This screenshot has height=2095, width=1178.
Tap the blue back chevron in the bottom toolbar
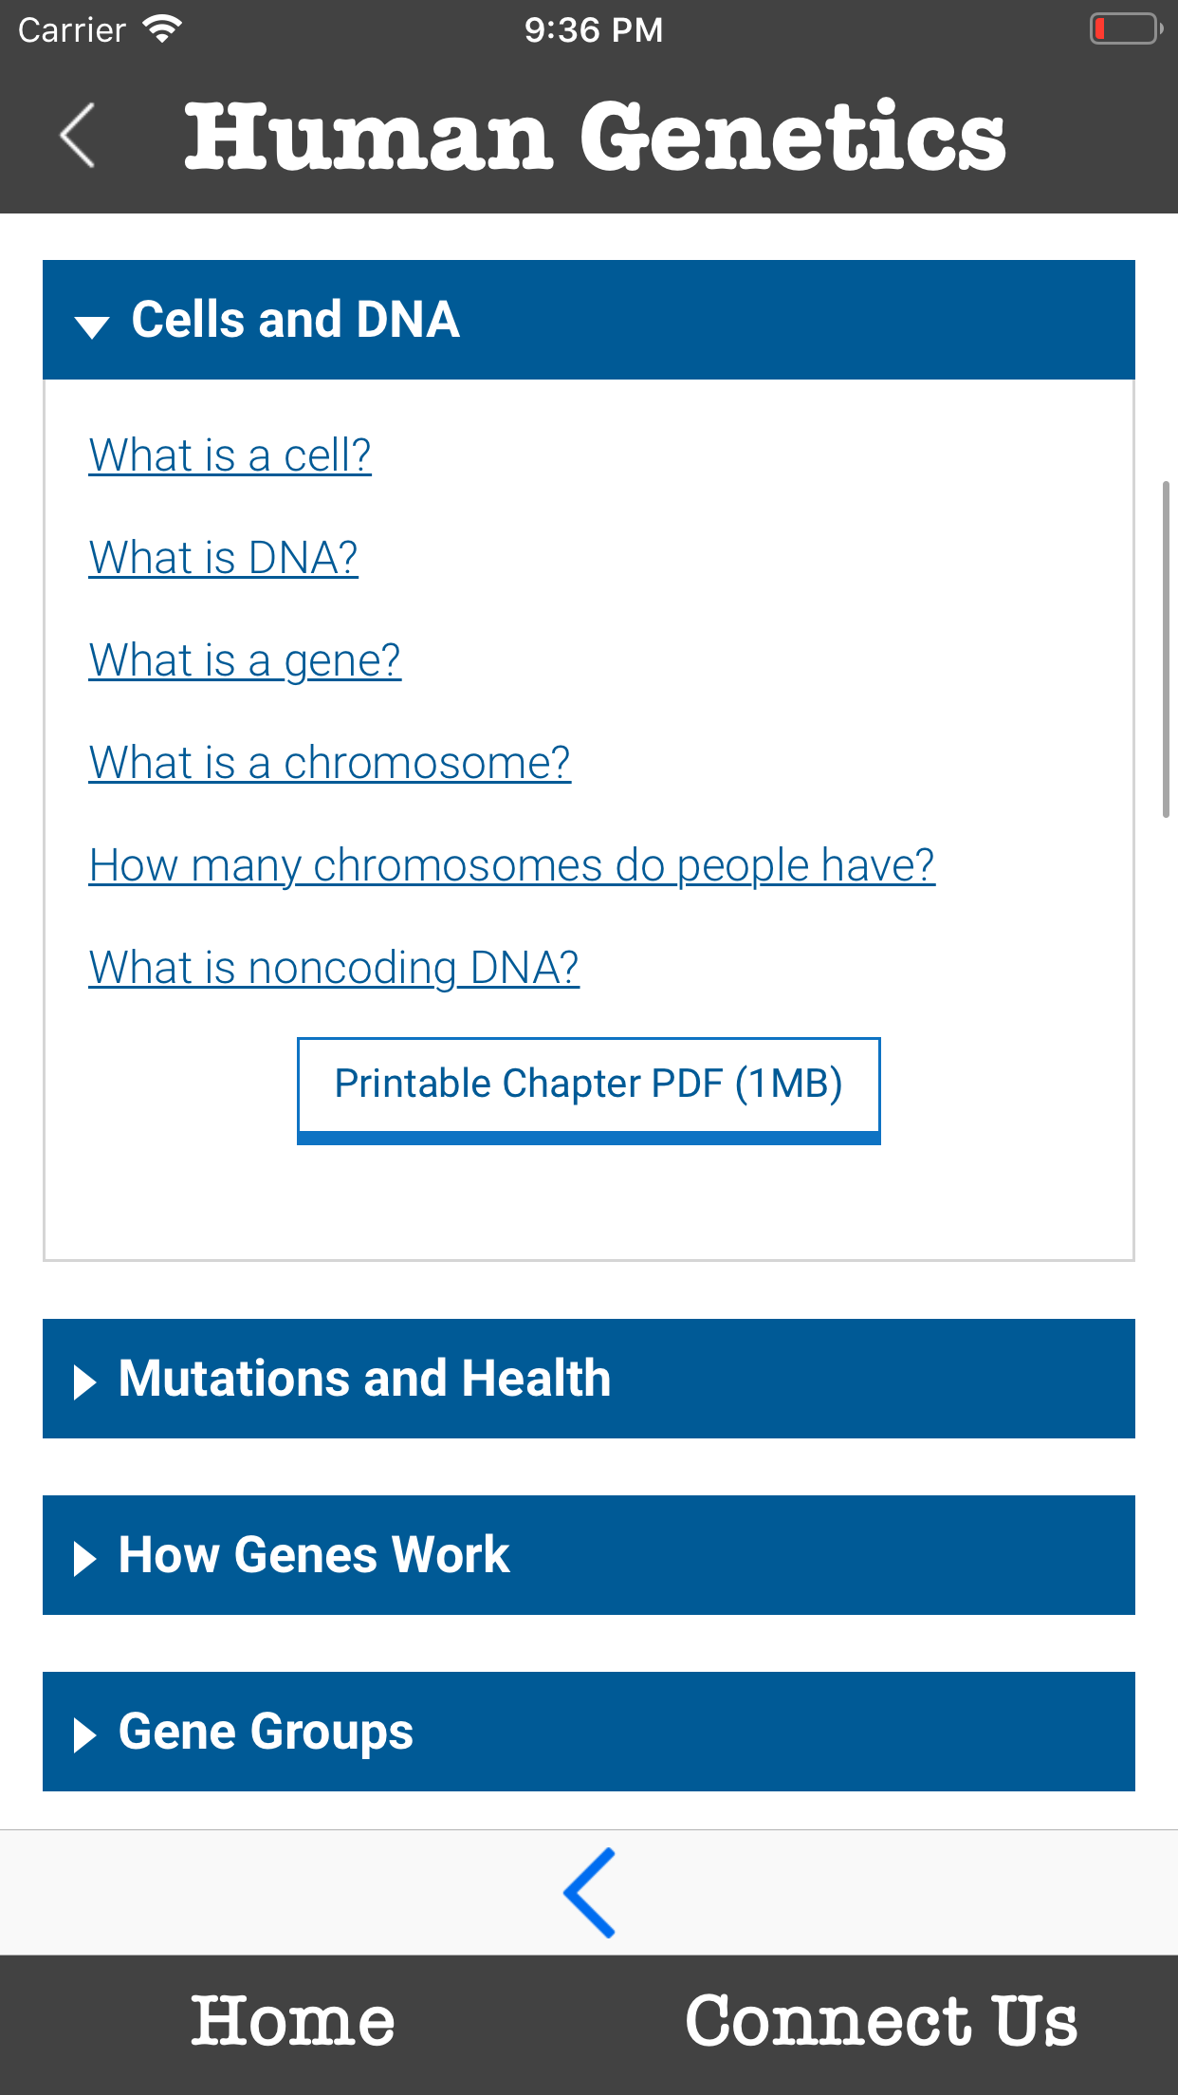589,1893
